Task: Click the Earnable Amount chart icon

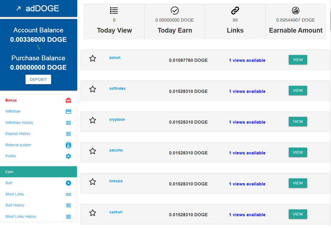Action: 295,10
